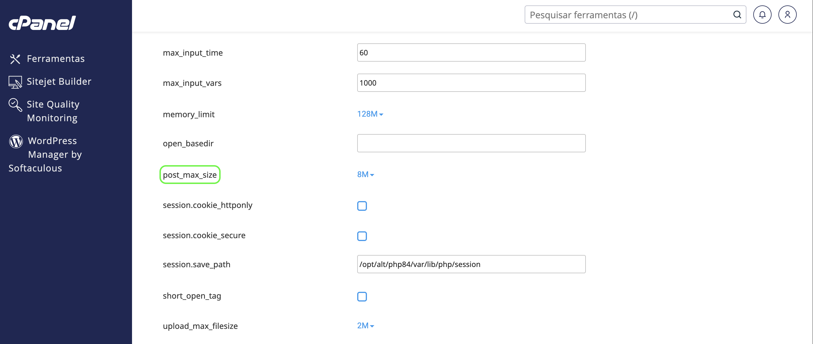Image resolution: width=813 pixels, height=344 pixels.
Task: Expand the memory_limit 128M dropdown
Action: (x=370, y=114)
